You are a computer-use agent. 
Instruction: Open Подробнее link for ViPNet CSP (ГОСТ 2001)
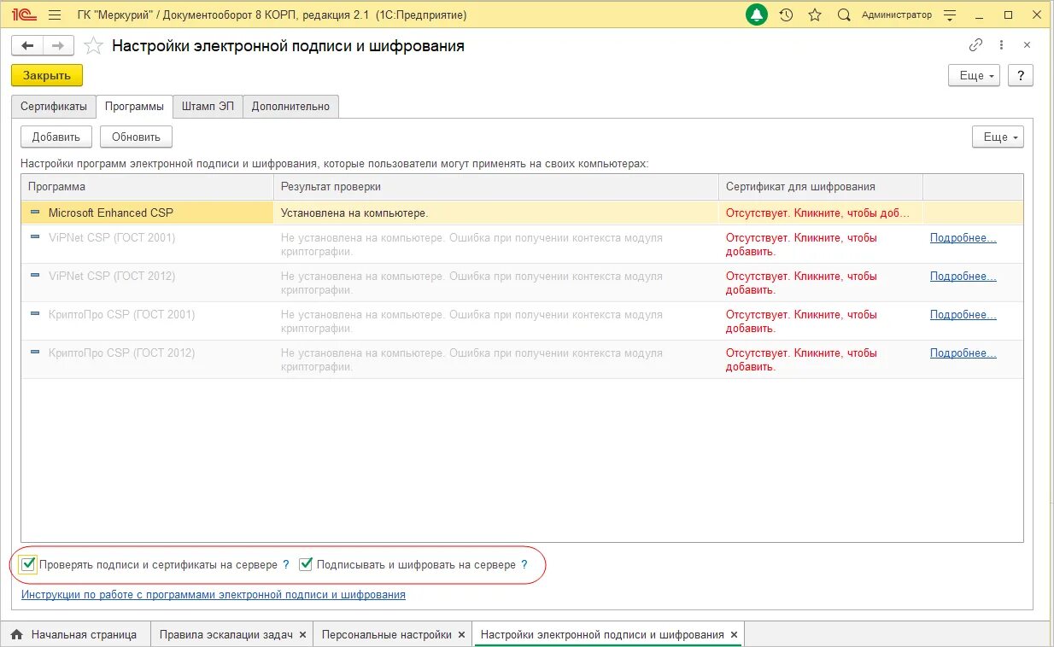pos(963,238)
